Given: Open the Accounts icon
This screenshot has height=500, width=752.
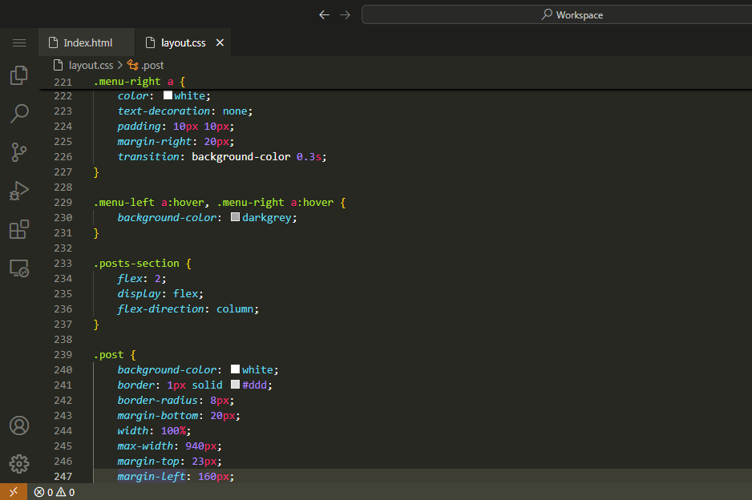Looking at the screenshot, I should tap(19, 425).
